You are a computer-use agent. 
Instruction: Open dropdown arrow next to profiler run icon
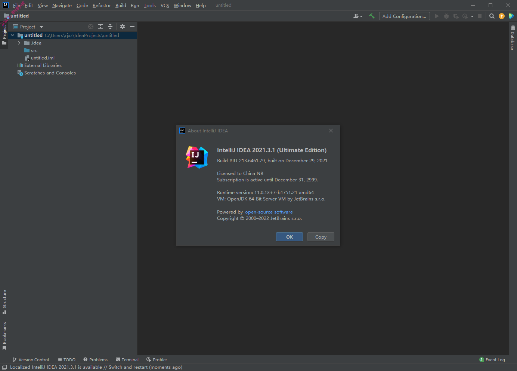point(472,16)
